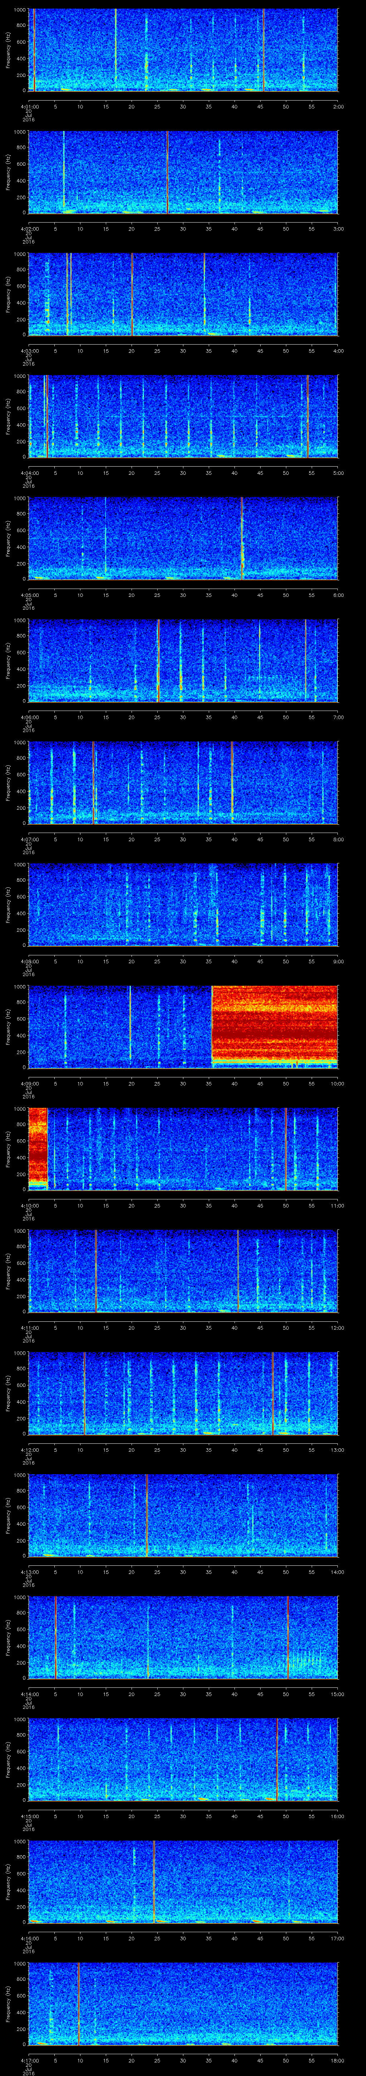Click the '4:06:00' time label

click(x=29, y=717)
